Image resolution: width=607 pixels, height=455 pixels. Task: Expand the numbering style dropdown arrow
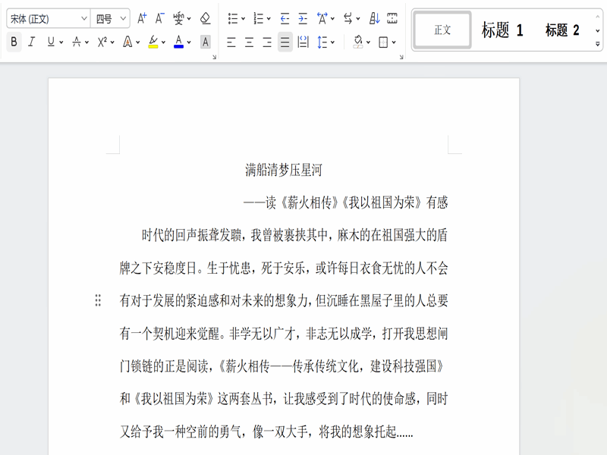(269, 18)
